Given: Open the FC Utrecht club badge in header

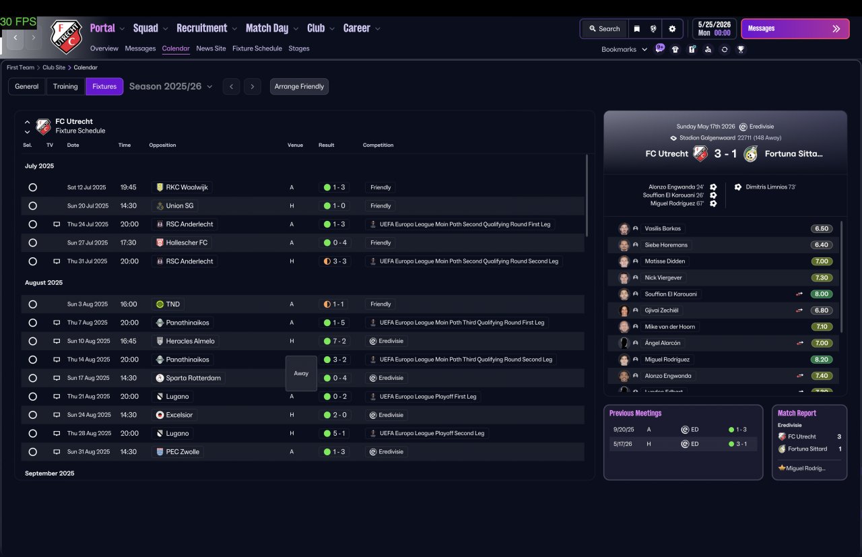Looking at the screenshot, I should 66,36.
